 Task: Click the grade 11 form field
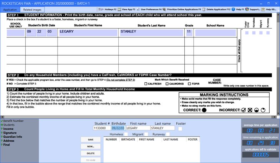click(x=189, y=33)
